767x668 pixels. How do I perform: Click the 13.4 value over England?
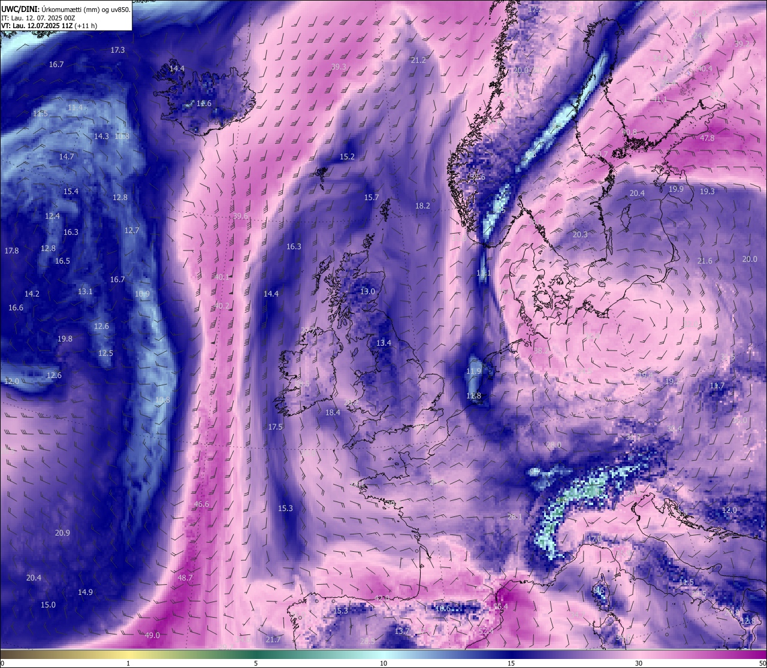click(x=383, y=343)
